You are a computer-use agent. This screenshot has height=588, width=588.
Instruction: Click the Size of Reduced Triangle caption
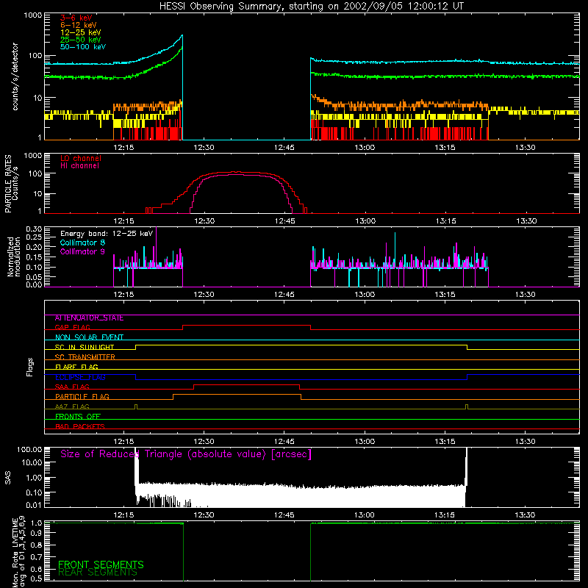pyautogui.click(x=186, y=454)
